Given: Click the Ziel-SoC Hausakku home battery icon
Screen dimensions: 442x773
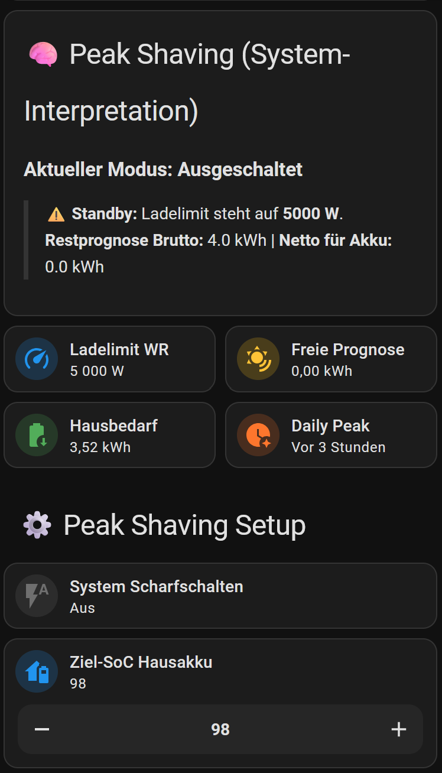Looking at the screenshot, I should click(37, 671).
